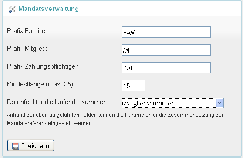Viewport: 243px width, 158px height.
Task: Focus the Präfix Mitglied field containing MIT
Action: (x=166, y=50)
